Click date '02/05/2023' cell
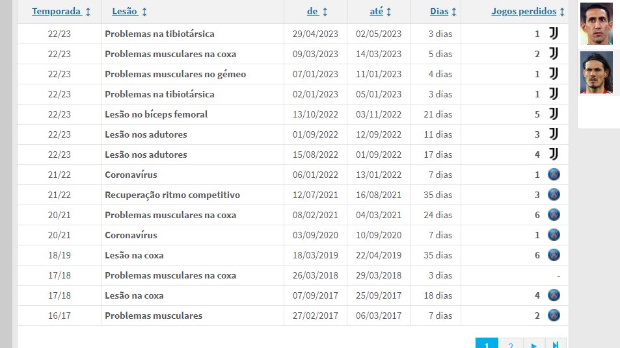 pos(379,34)
